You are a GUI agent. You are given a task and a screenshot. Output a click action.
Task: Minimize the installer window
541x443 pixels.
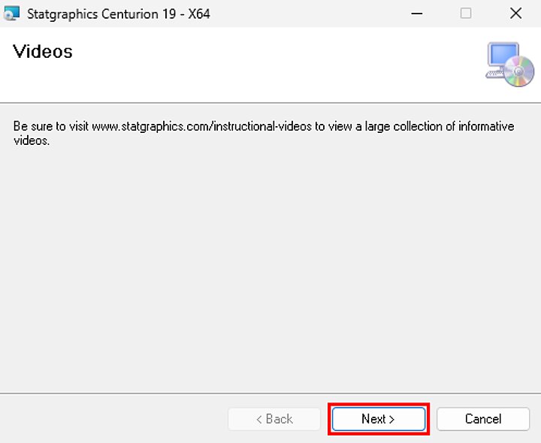click(416, 14)
